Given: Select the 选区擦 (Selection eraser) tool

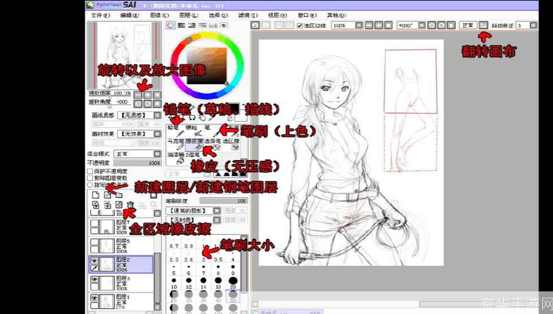Looking at the screenshot, I should (x=232, y=144).
